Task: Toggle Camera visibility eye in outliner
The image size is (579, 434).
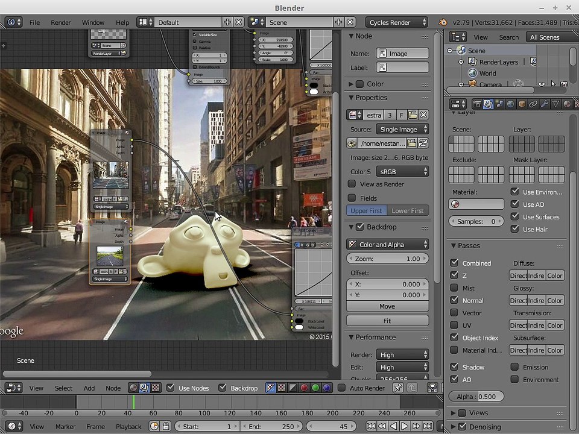Action: coord(542,84)
